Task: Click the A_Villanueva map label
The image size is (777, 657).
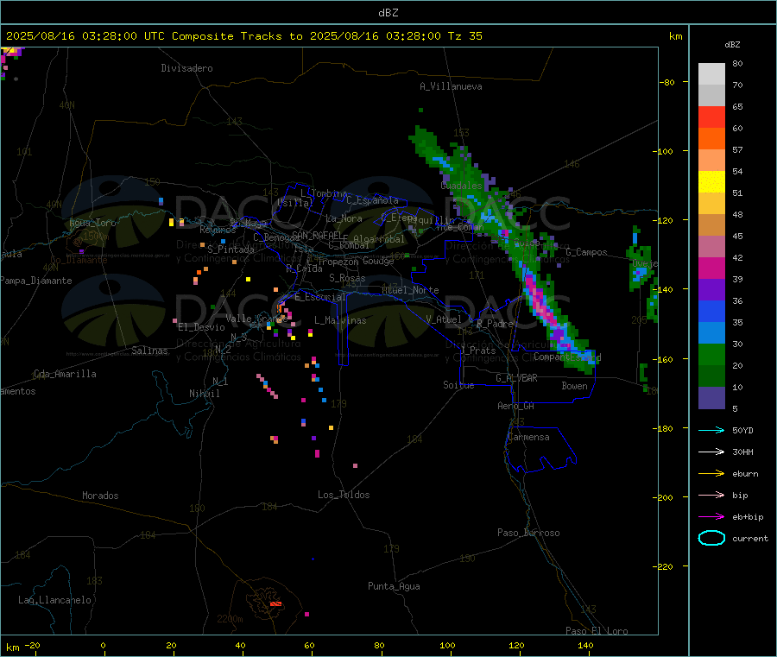Action: 451,86
